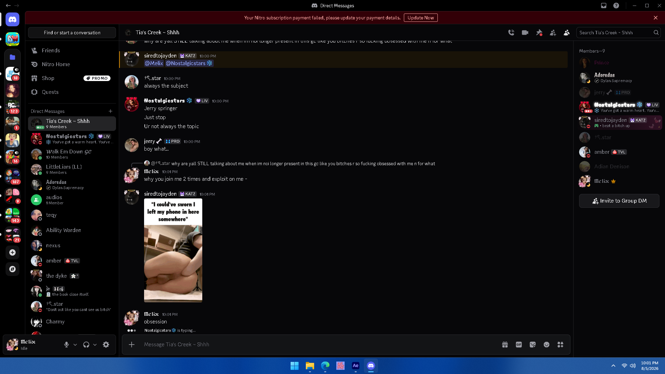Go forward with the right arrow
Image resolution: width=665 pixels, height=374 pixels.
pos(17,6)
